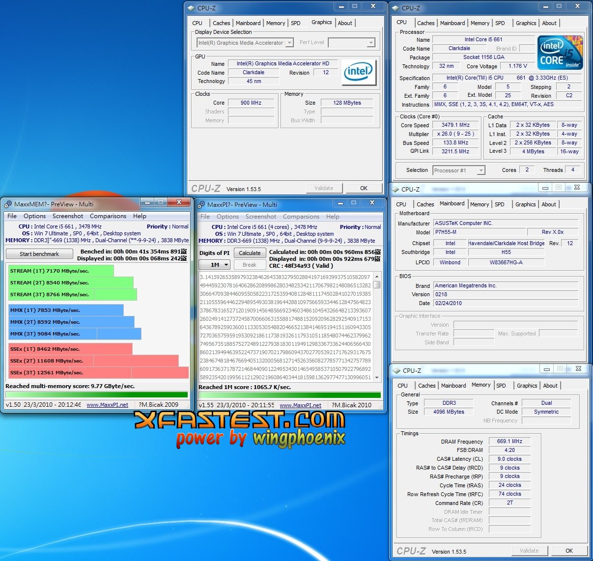This screenshot has width=593, height=561.
Task: Click the Package value Socket 1156 LGA
Action: click(483, 57)
